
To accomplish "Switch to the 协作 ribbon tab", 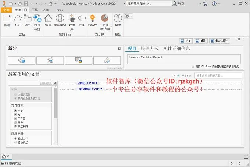I will pyautogui.click(x=46, y=10).
